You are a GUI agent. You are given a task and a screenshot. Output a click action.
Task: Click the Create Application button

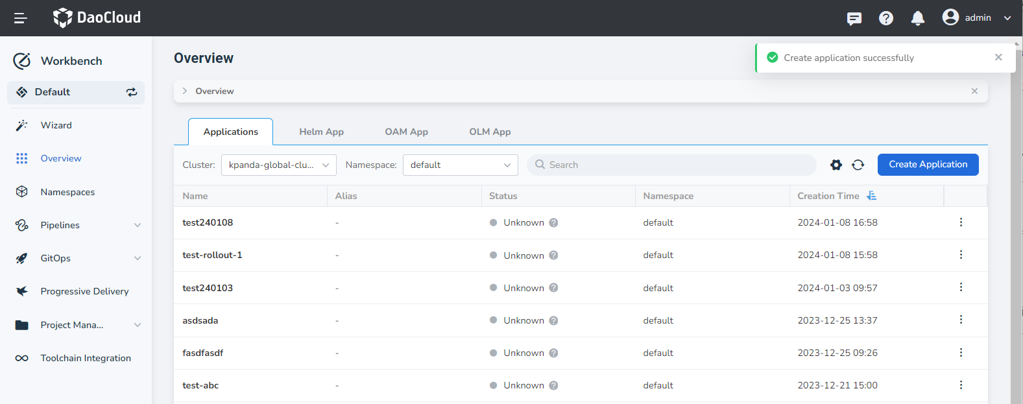(928, 165)
